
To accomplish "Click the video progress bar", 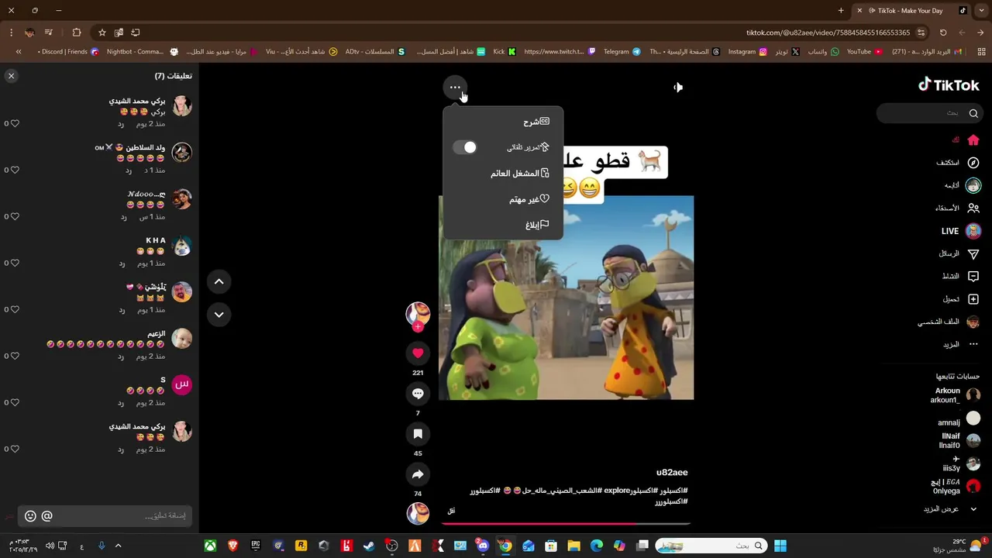I will 566,523.
